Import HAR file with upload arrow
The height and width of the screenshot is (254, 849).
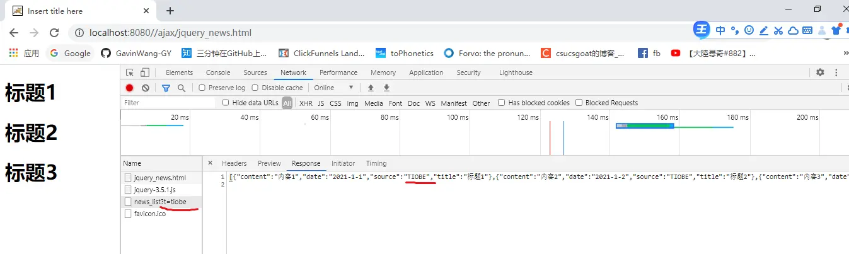point(371,88)
